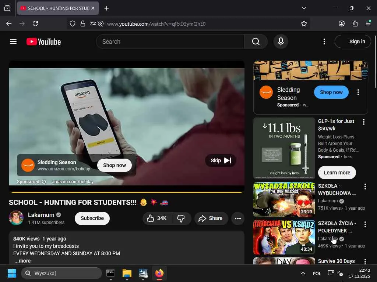The image size is (377, 282).
Task: Open Lakarnum channel name link
Action: pos(41,215)
